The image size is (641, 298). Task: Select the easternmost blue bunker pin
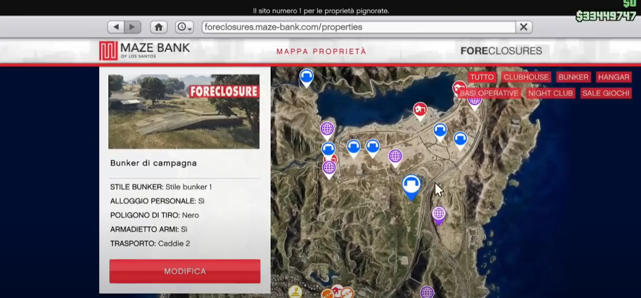(460, 139)
